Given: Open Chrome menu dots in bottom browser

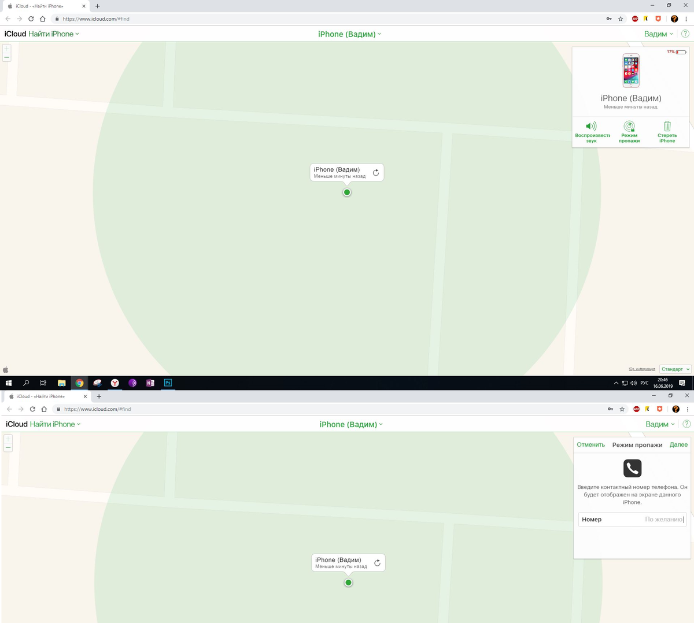Looking at the screenshot, I should 687,409.
